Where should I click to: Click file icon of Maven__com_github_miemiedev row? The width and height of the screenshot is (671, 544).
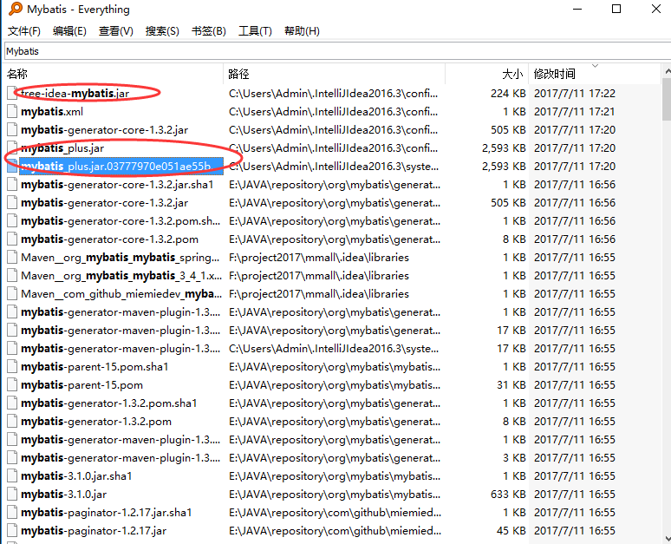pyautogui.click(x=12, y=294)
